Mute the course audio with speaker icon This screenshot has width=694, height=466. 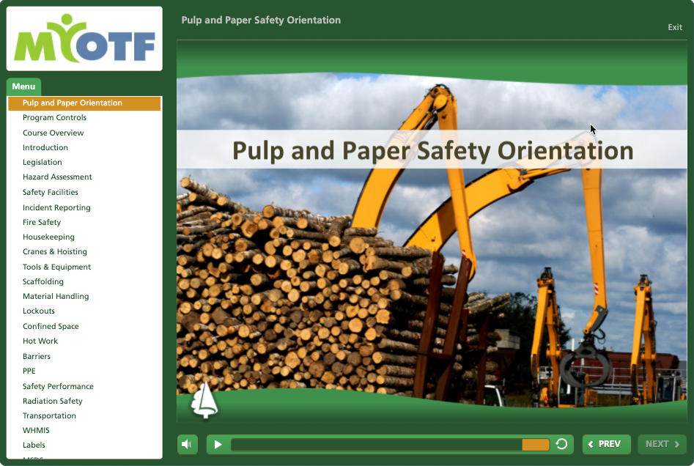pos(187,444)
